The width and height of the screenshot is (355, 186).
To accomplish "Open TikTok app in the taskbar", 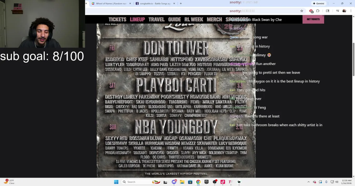I will pyautogui.click(x=223, y=182).
